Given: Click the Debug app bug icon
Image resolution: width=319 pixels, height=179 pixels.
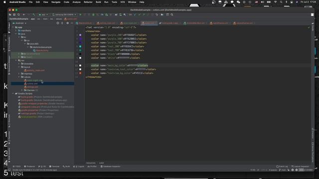Looking at the screenshot, I should tap(93, 14).
